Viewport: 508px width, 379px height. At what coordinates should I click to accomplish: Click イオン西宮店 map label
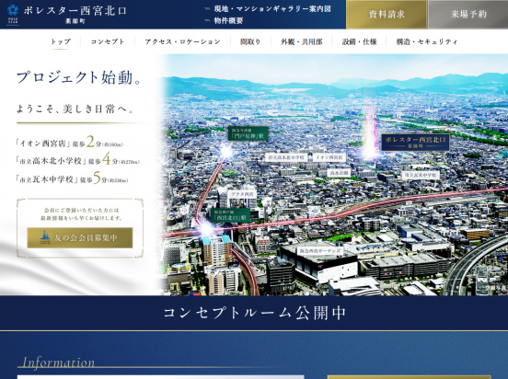coord(329,157)
